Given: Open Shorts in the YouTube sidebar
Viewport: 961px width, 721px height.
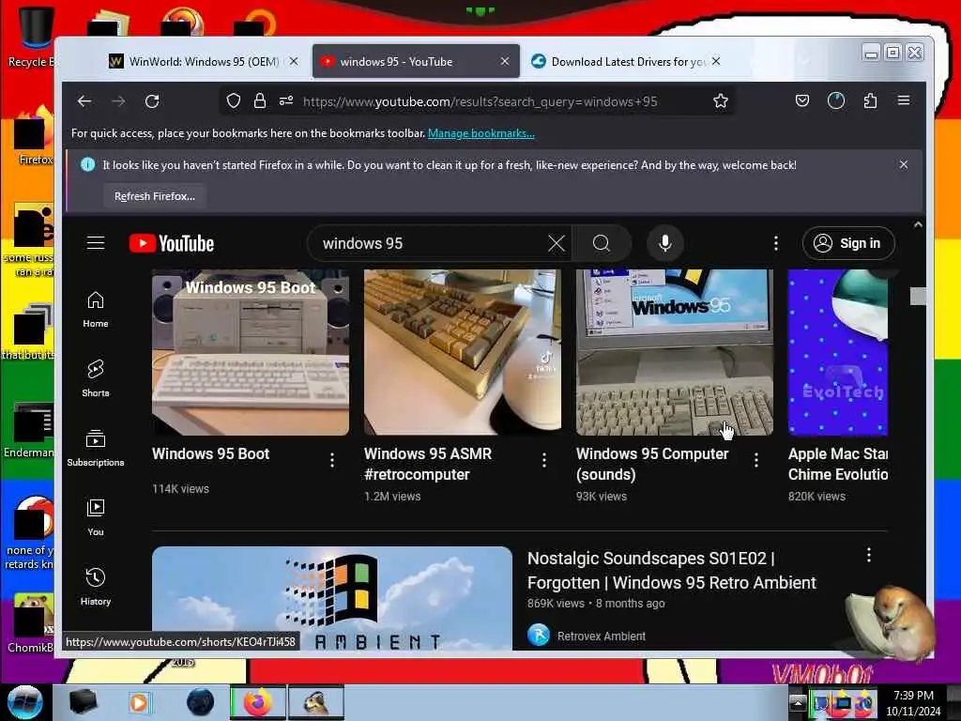Looking at the screenshot, I should 96,378.
